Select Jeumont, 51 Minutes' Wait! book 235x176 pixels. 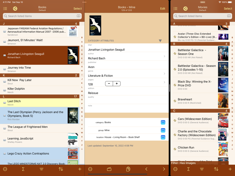coord(40,42)
